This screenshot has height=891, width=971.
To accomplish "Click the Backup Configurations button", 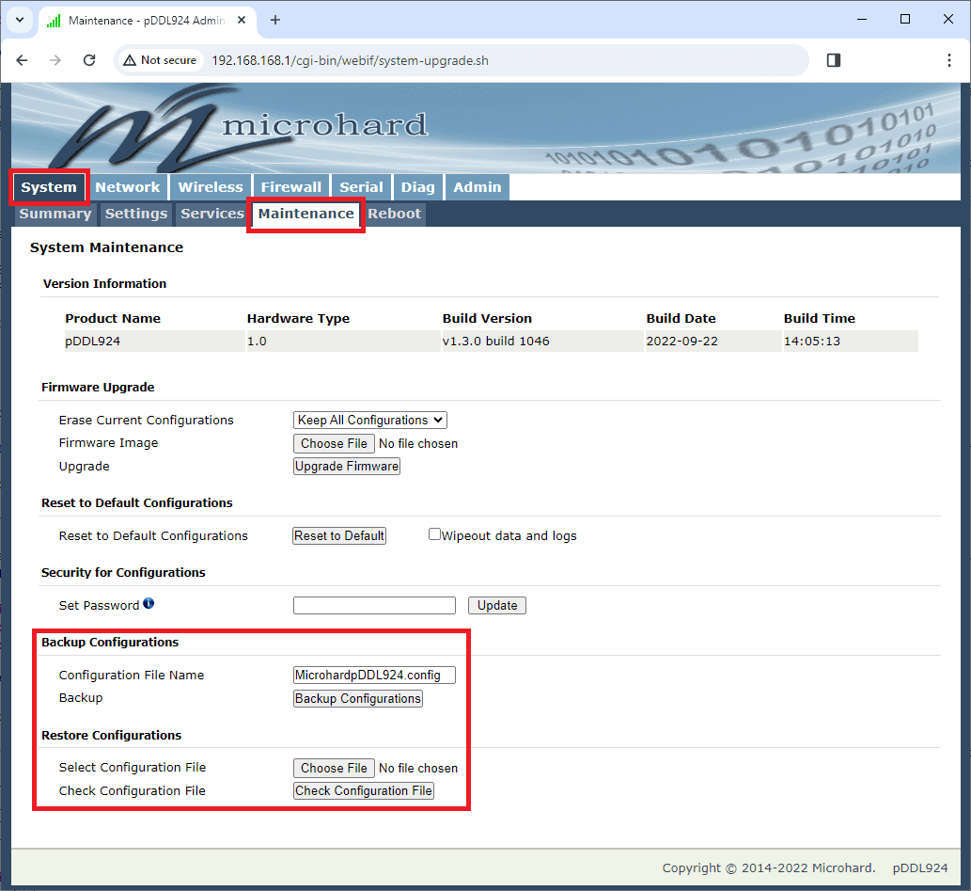I will [358, 698].
